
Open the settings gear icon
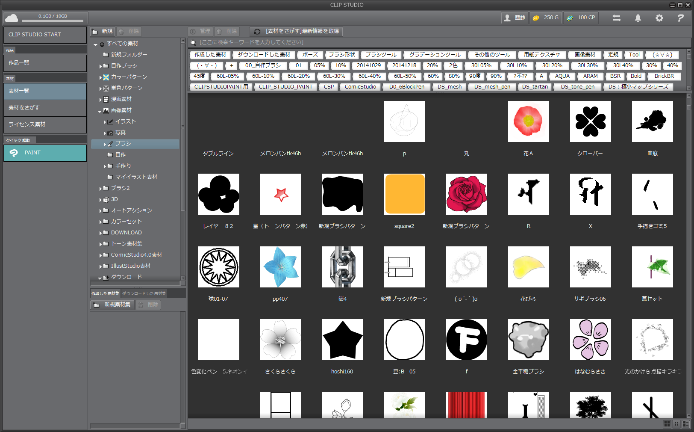(x=659, y=18)
